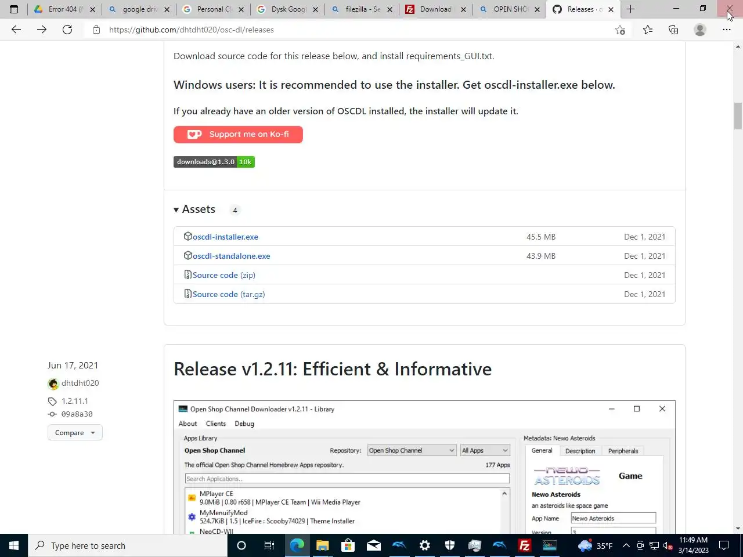Open the Compare dropdown

click(x=75, y=433)
